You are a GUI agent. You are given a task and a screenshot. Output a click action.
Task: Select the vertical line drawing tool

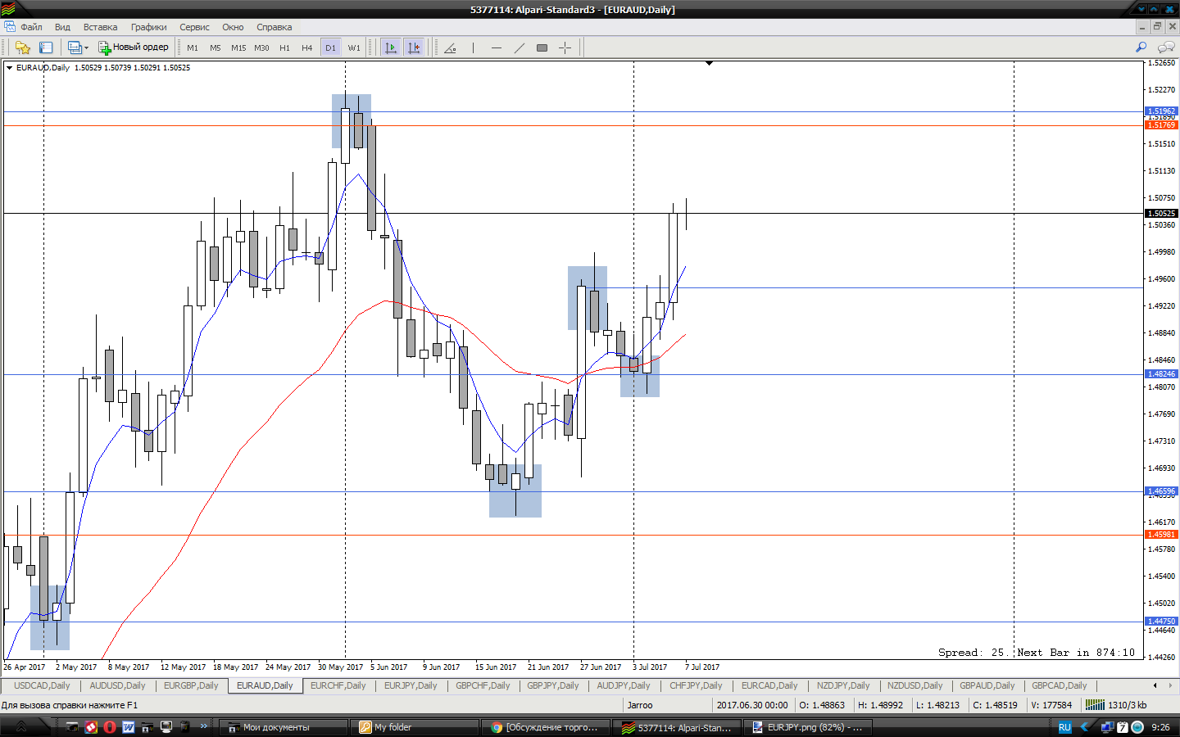tap(473, 47)
